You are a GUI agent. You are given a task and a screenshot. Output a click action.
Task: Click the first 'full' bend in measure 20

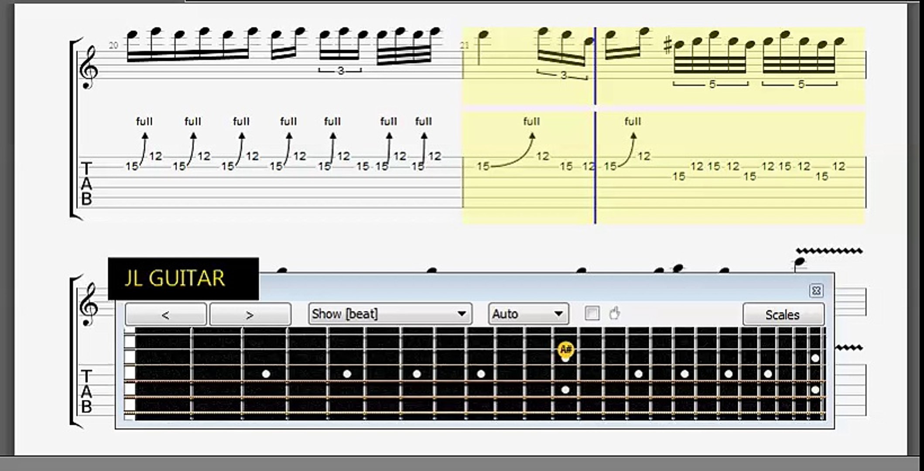(144, 121)
